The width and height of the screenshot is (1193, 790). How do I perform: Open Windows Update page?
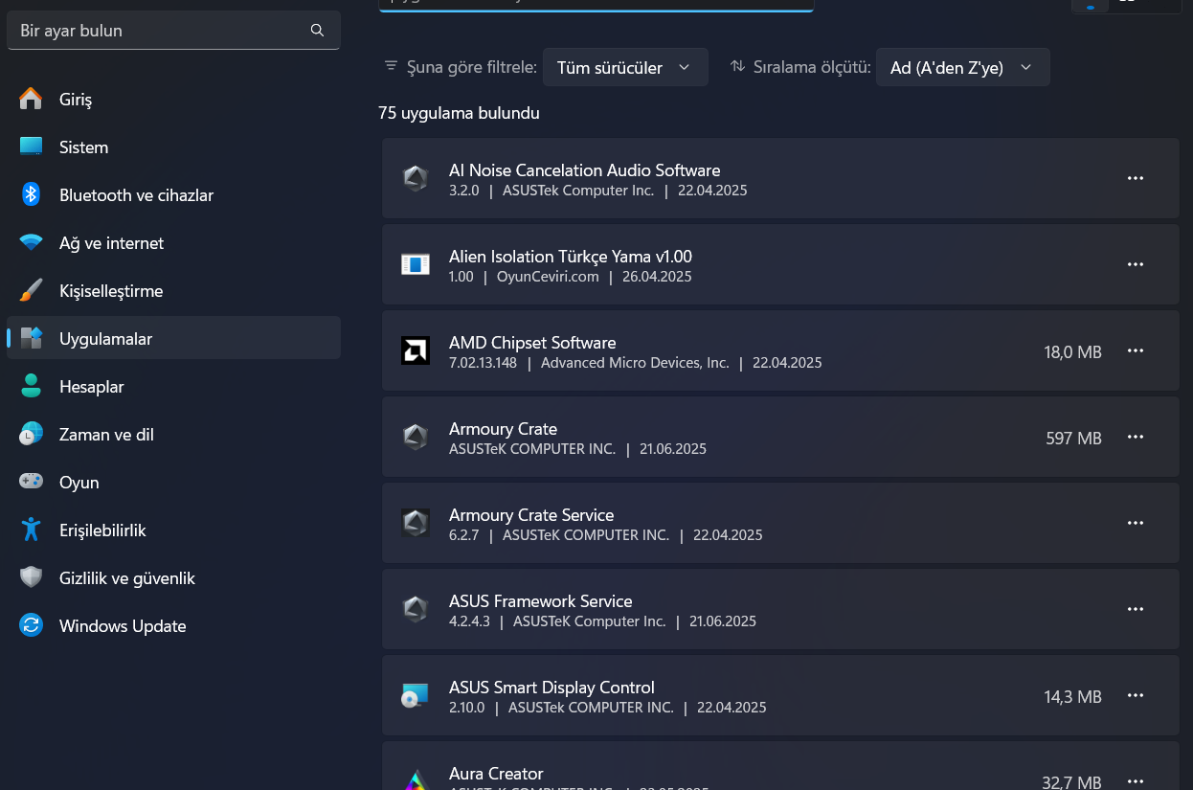pyautogui.click(x=173, y=625)
